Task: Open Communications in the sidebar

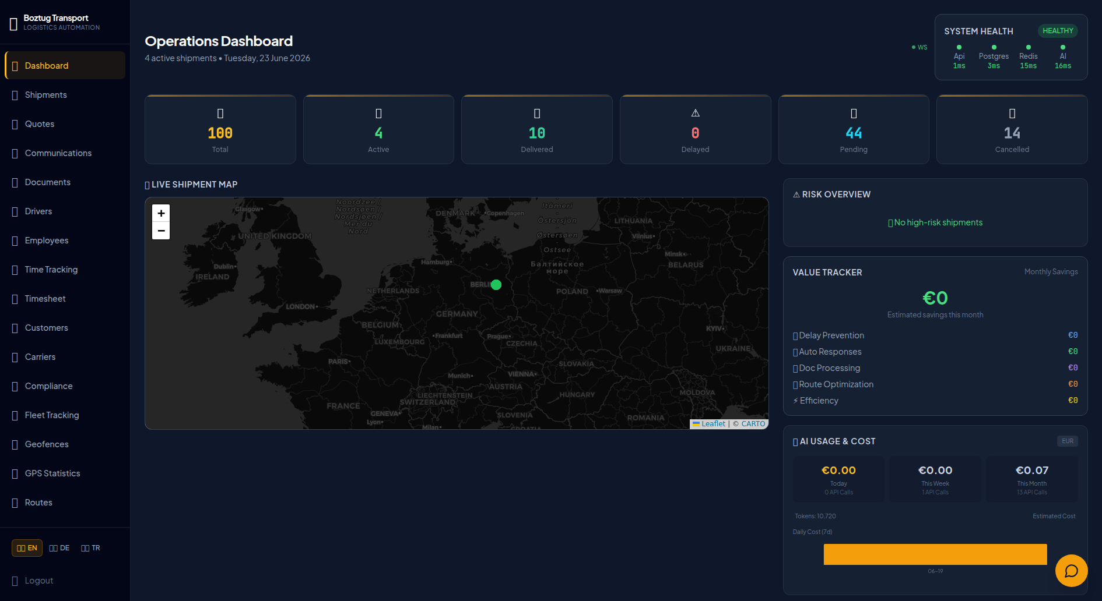Action: (x=65, y=153)
